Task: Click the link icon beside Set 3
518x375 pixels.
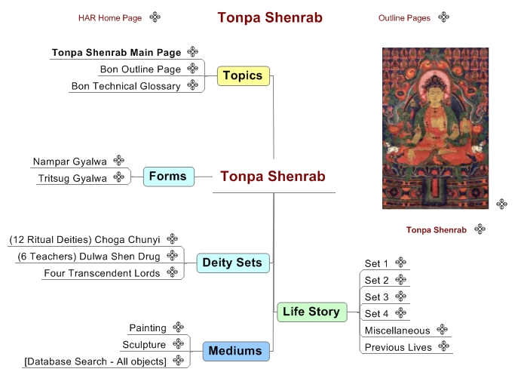Action: pos(400,296)
